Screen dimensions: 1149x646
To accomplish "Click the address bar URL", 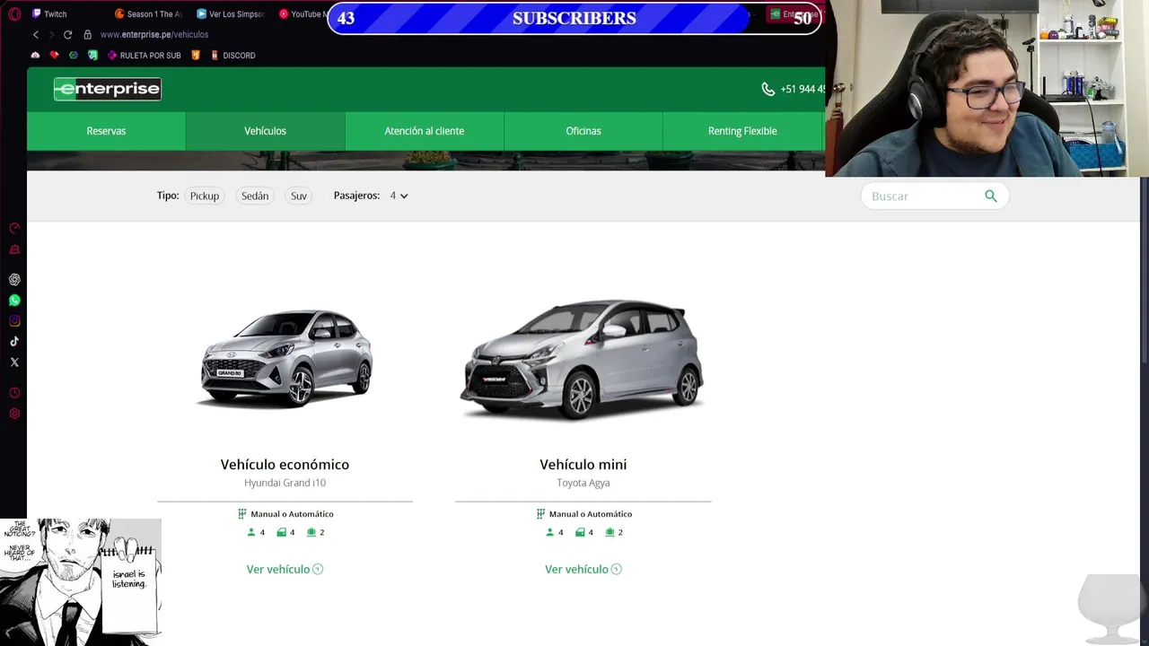I will point(154,34).
